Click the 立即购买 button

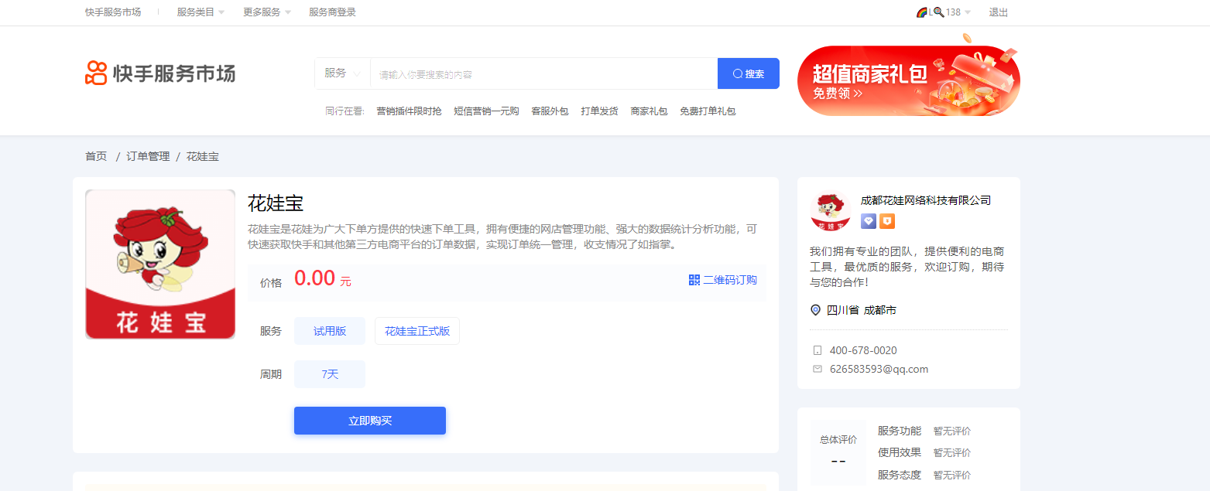[x=370, y=421]
